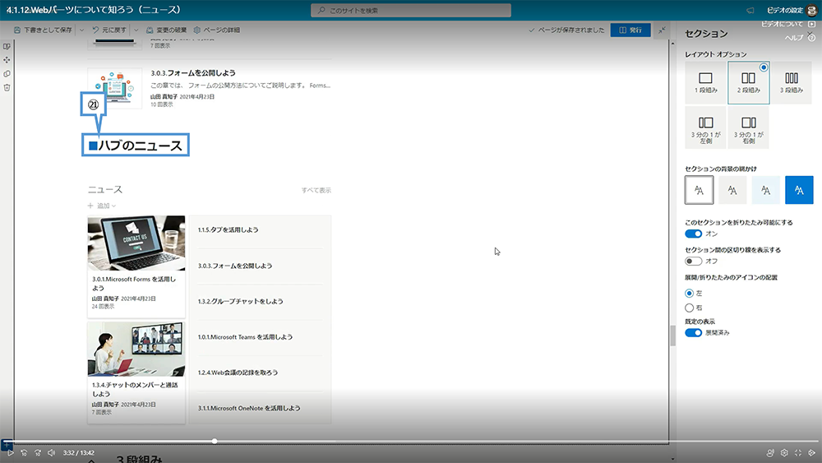Open the 3.0.3.フォームを公開しよう article title at top

tap(193, 73)
